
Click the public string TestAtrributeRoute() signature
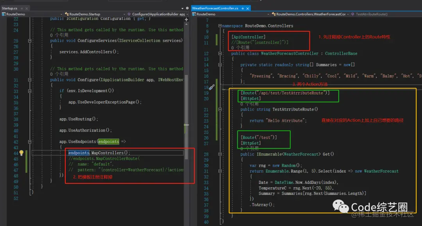(279, 109)
